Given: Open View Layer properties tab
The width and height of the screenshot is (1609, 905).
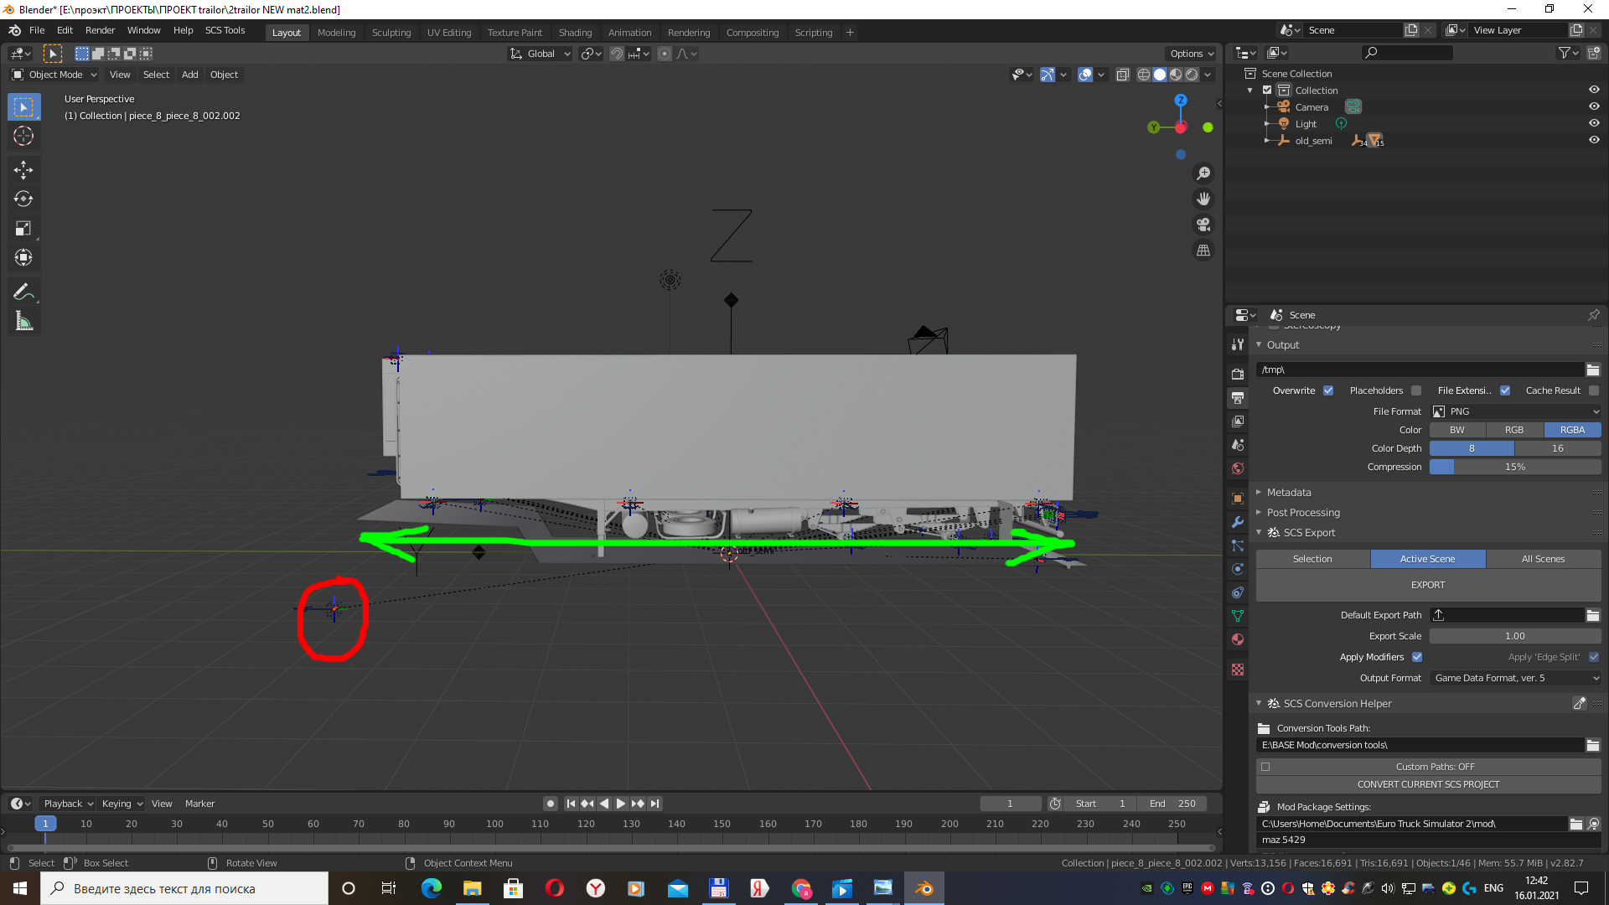Looking at the screenshot, I should 1238,421.
